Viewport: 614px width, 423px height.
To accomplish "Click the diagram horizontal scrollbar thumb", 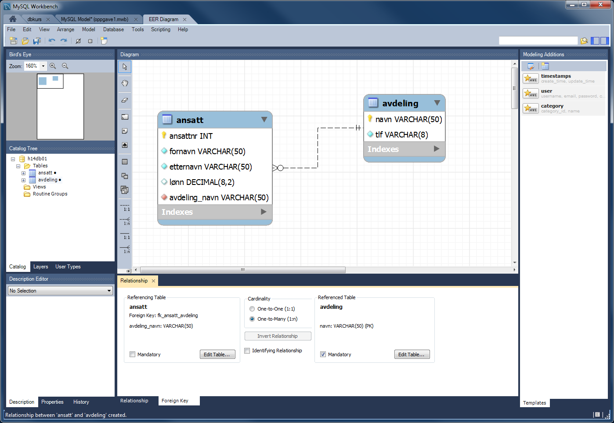I will tap(242, 270).
